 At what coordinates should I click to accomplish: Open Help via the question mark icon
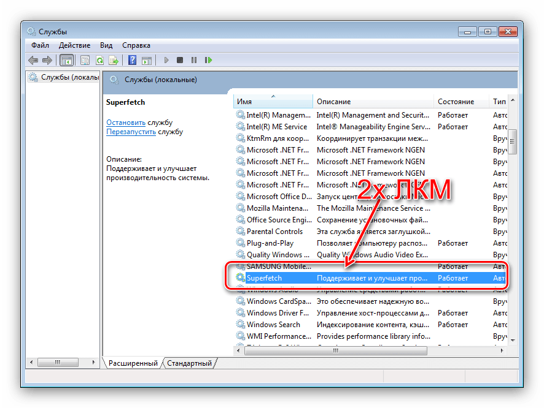pyautogui.click(x=132, y=60)
